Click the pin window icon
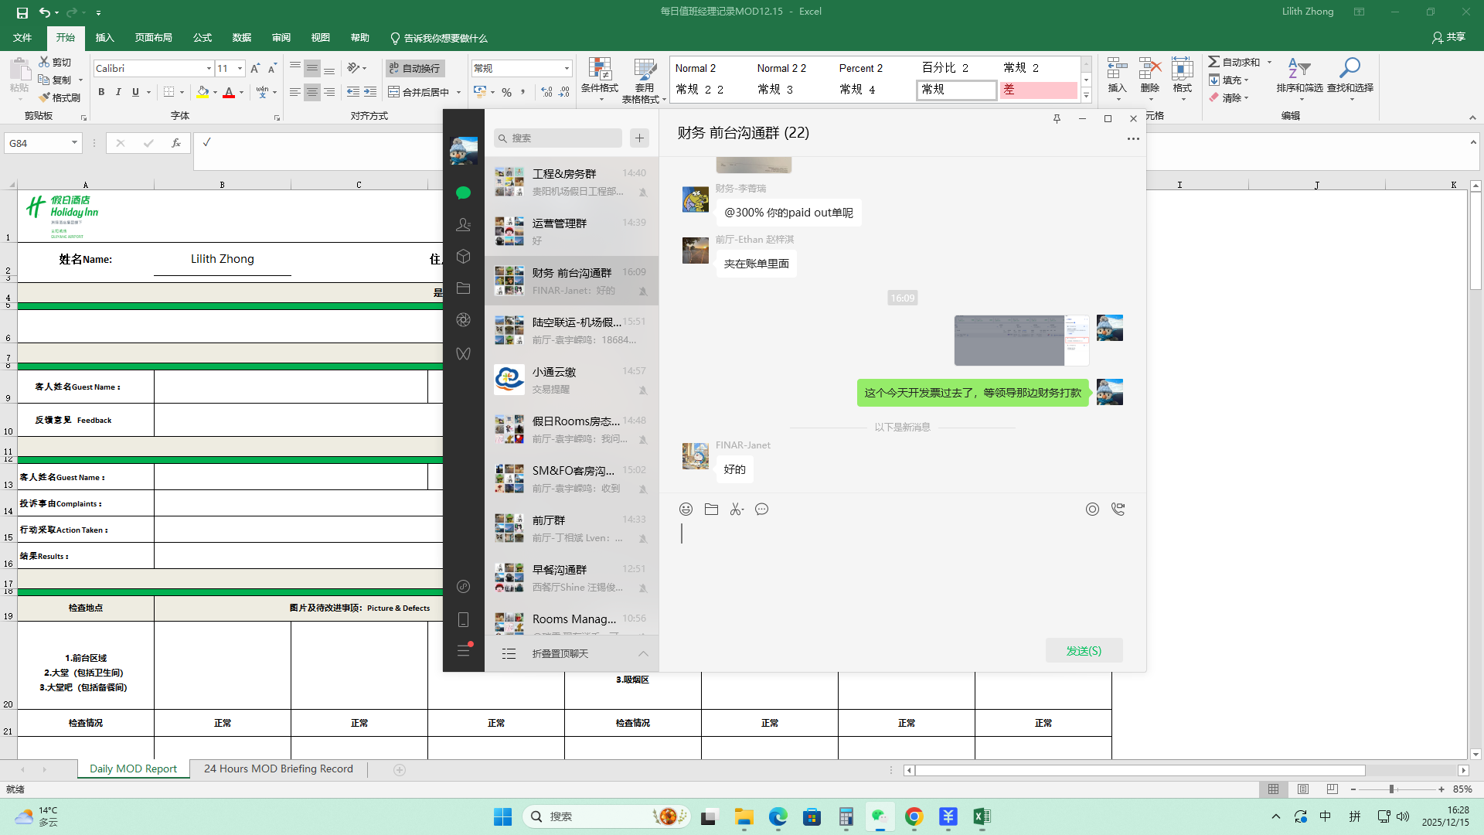This screenshot has height=835, width=1484. coord(1057,118)
